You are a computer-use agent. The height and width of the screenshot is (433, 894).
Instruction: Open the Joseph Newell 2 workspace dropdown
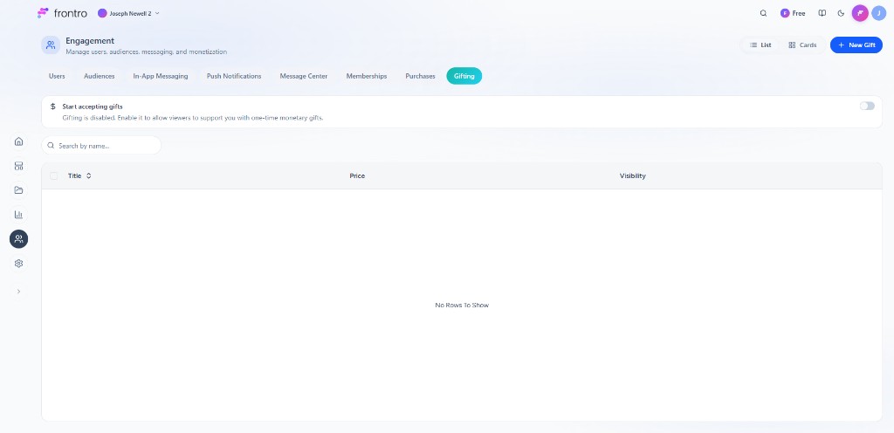(x=128, y=13)
